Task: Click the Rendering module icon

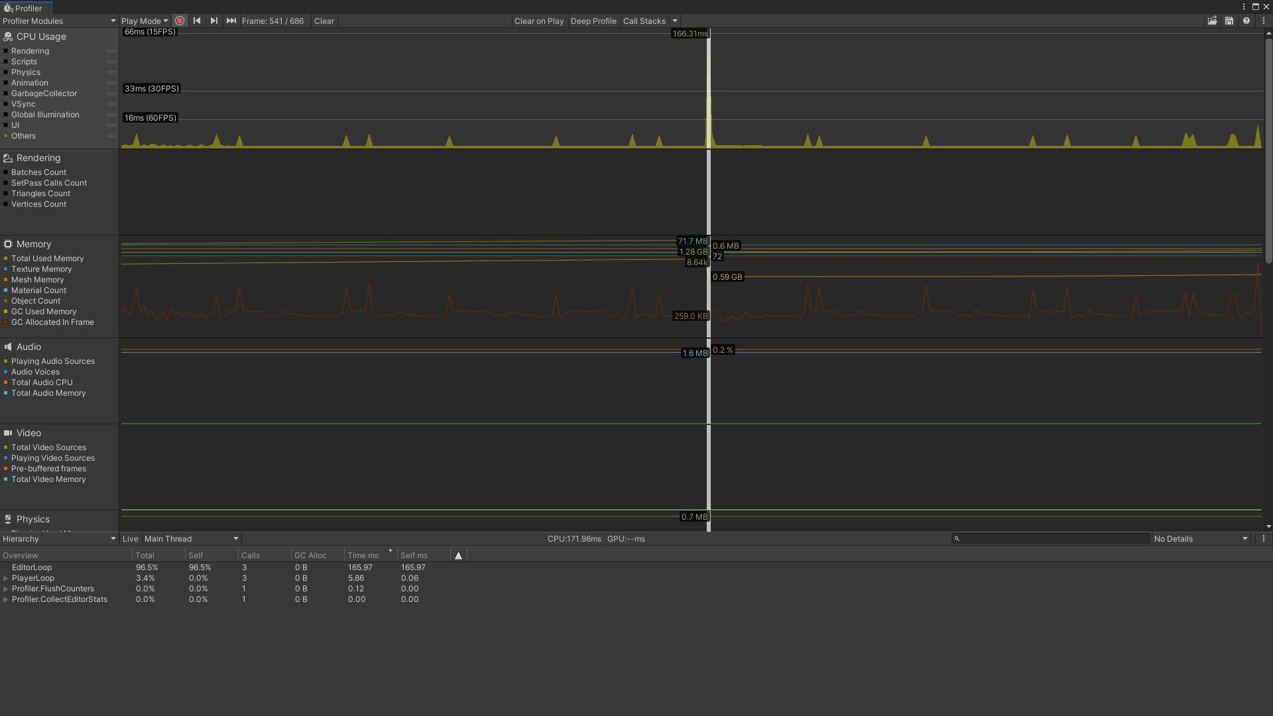Action: (7, 158)
